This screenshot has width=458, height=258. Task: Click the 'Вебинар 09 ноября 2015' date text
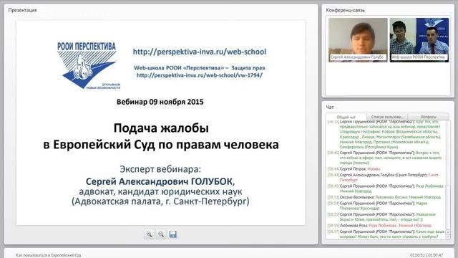tap(160, 102)
